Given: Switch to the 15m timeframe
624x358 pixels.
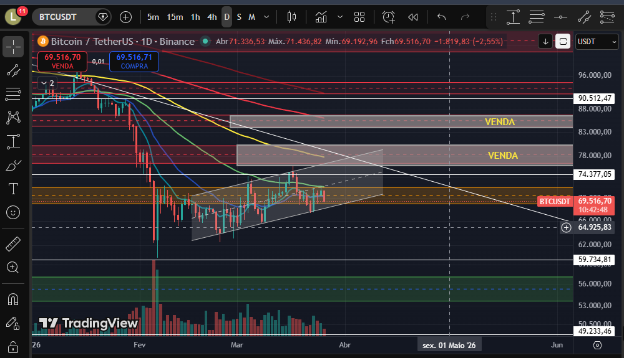Looking at the screenshot, I should 175,17.
